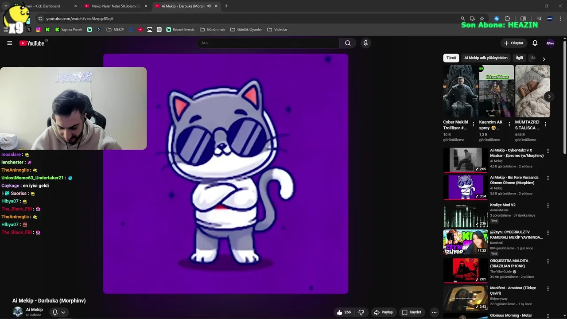This screenshot has height=319, width=567.
Task: Click the search magnifier button
Action: 348,43
